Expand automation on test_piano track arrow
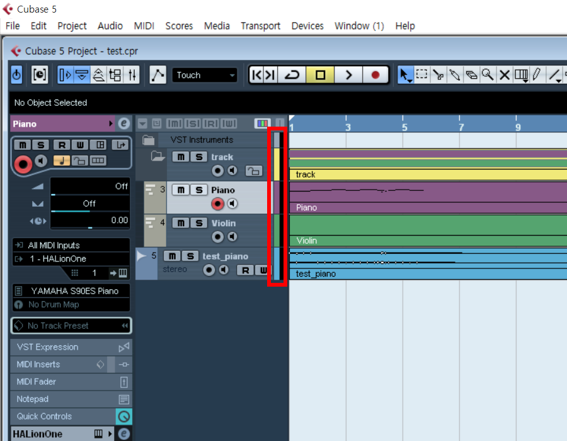 tap(141, 256)
